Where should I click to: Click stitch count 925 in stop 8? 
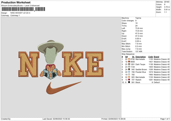[x=133, y=77]
